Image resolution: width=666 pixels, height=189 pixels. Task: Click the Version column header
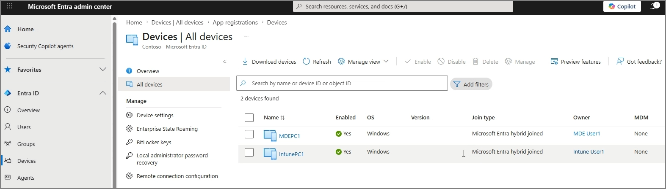pos(420,118)
